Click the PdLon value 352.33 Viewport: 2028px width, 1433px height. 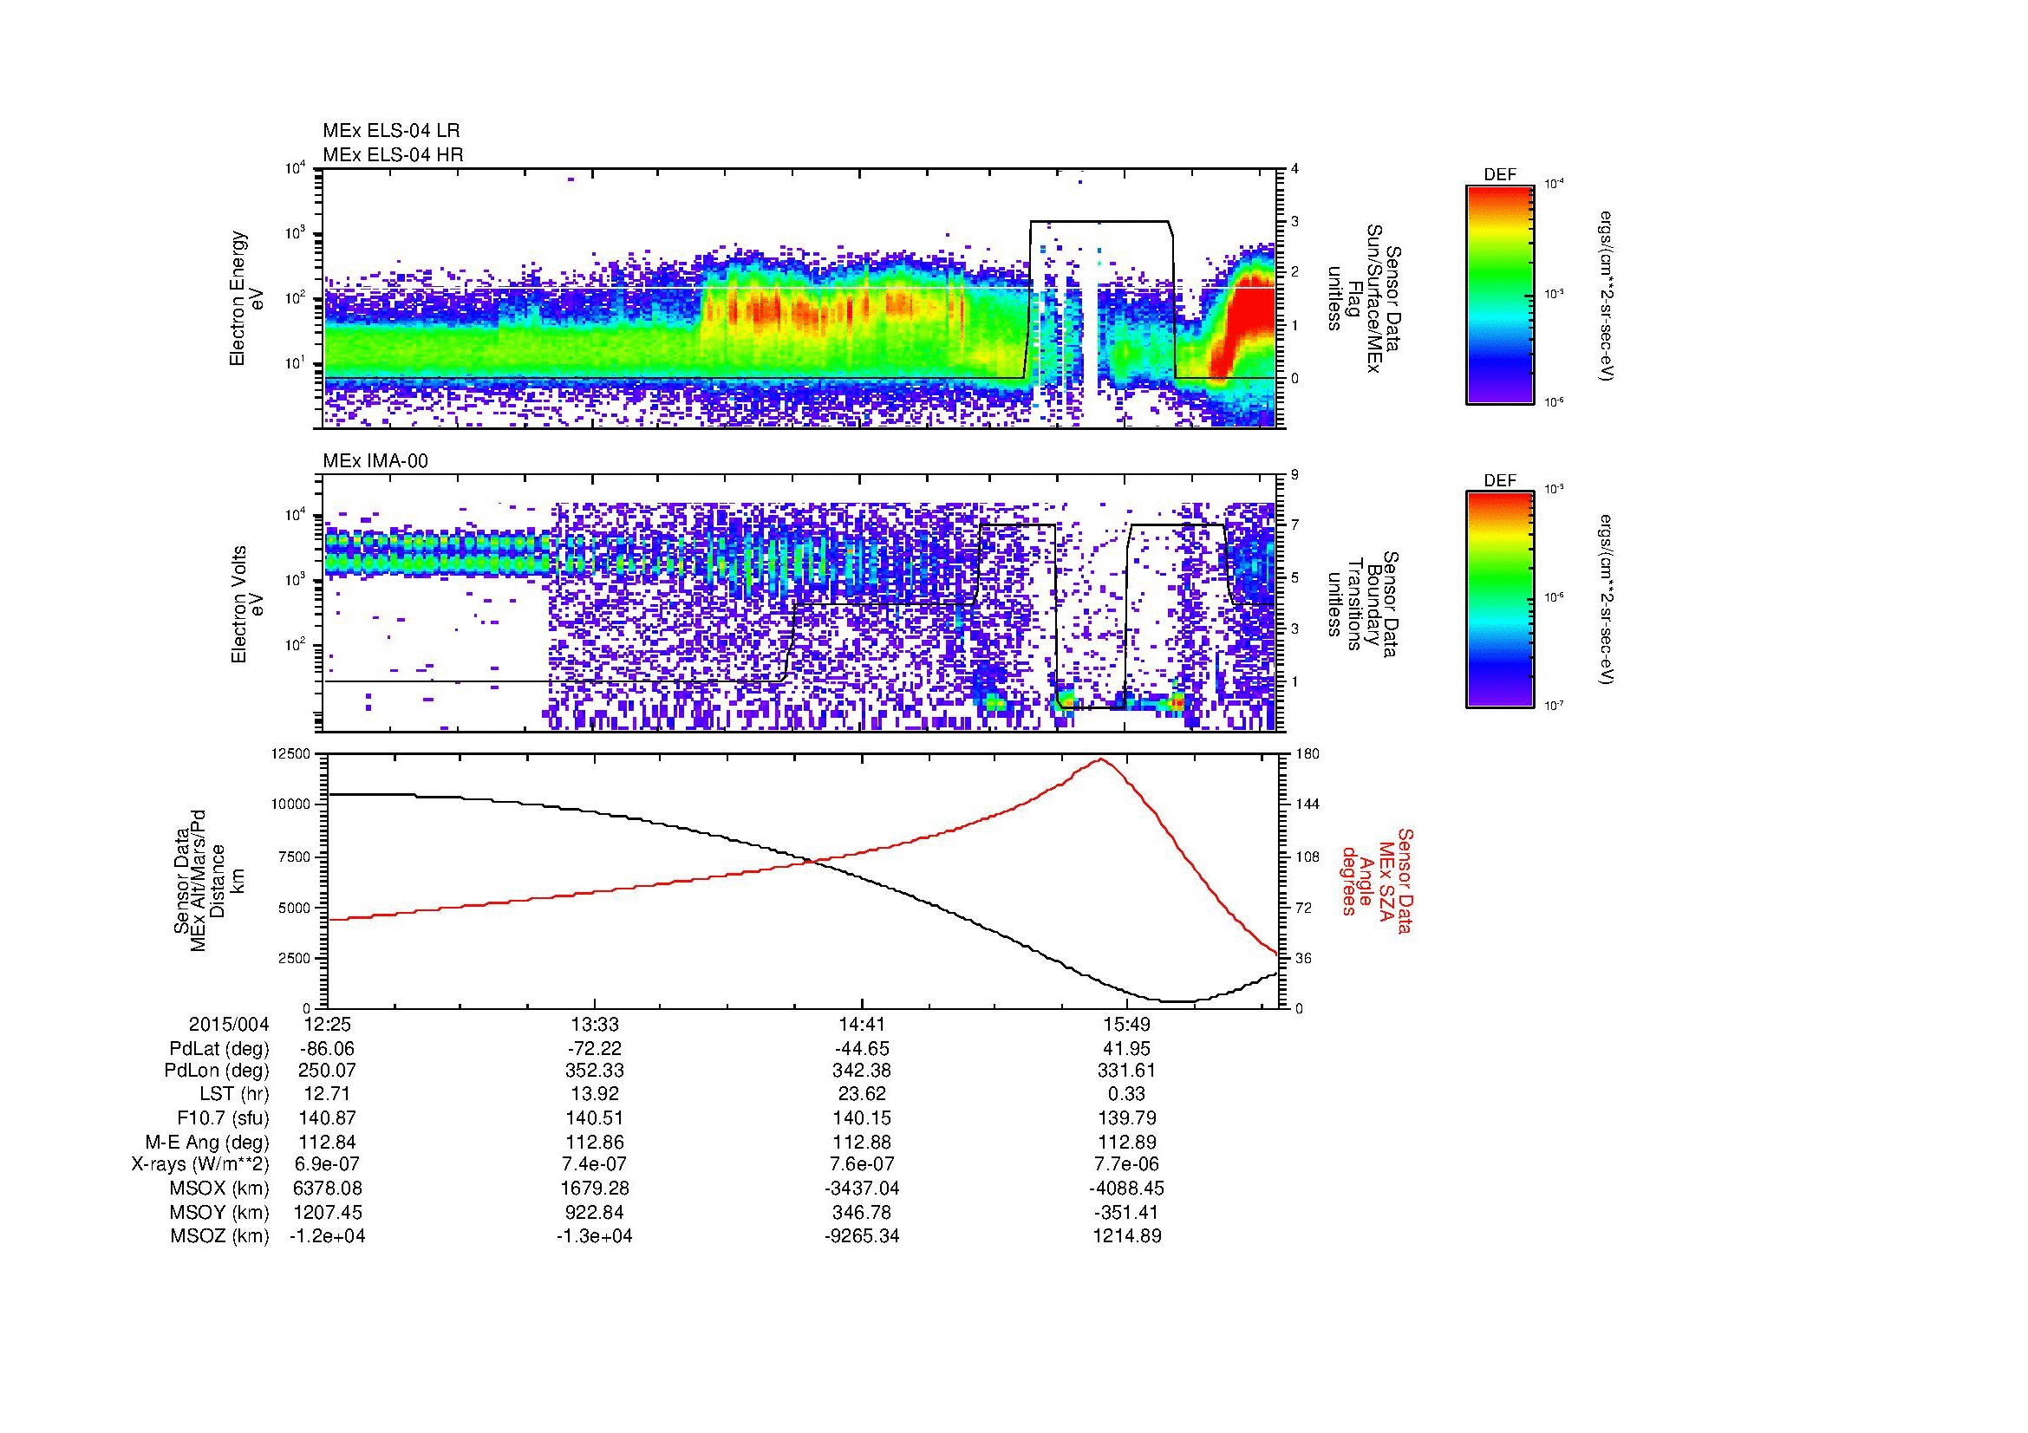pyautogui.click(x=595, y=1071)
